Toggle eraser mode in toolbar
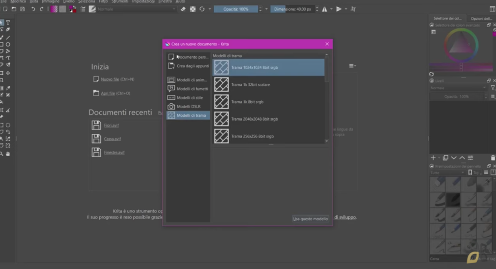This screenshot has width=496, height=269. point(183,9)
